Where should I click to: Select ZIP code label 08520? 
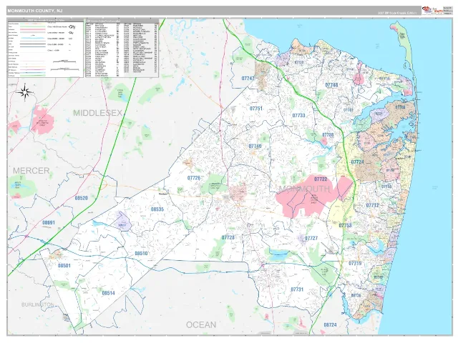click(x=81, y=198)
